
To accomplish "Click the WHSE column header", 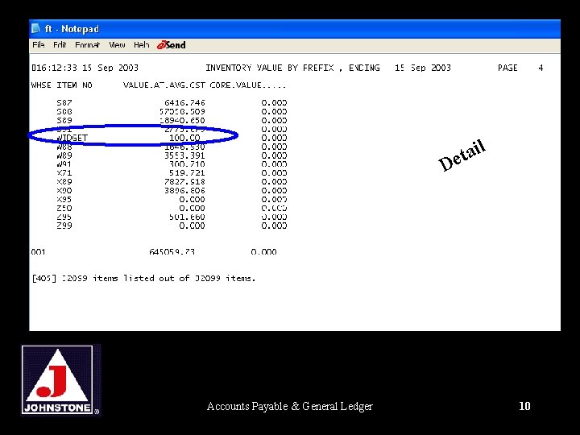I will coord(41,85).
